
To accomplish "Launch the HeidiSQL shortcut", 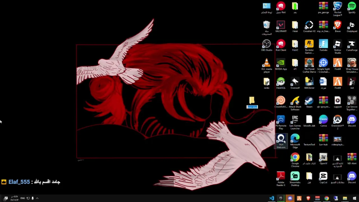I will point(281,84).
